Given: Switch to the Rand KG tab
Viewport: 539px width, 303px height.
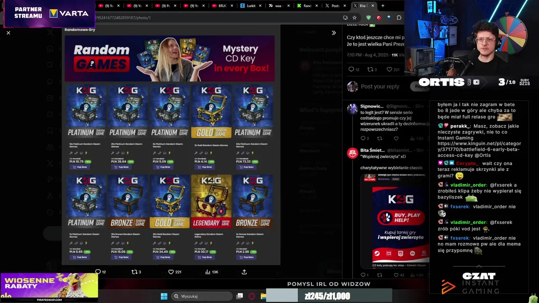Looking at the screenshot, I should click(307, 6).
